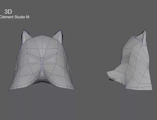Select the front-view wolf head model
Screen dimensions: 157x120
(42, 60)
